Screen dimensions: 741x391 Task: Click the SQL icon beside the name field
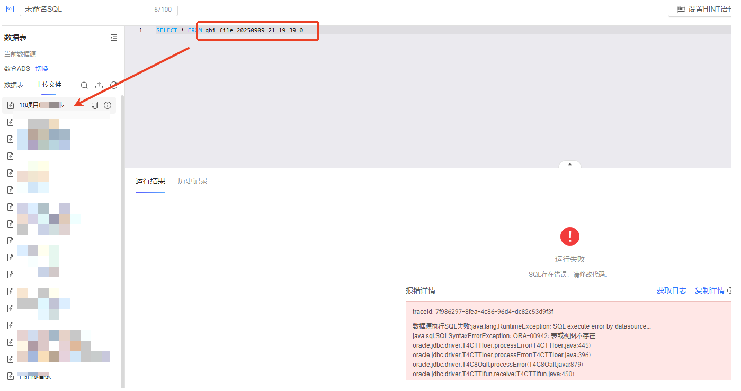10,9
